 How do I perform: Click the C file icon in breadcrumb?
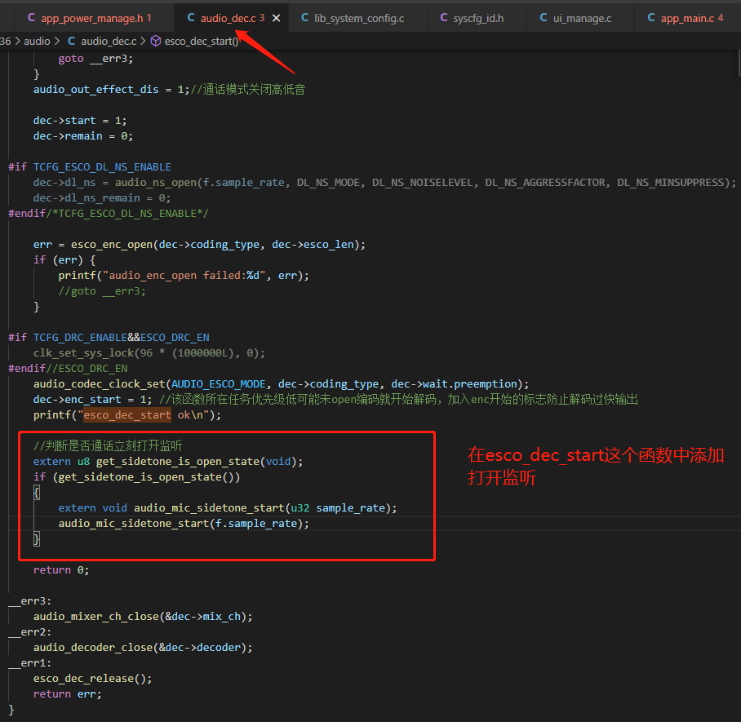[71, 41]
